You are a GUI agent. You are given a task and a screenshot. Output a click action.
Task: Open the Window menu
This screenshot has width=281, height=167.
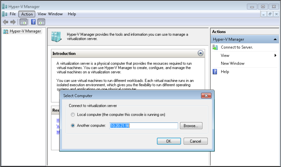[x=56, y=14]
